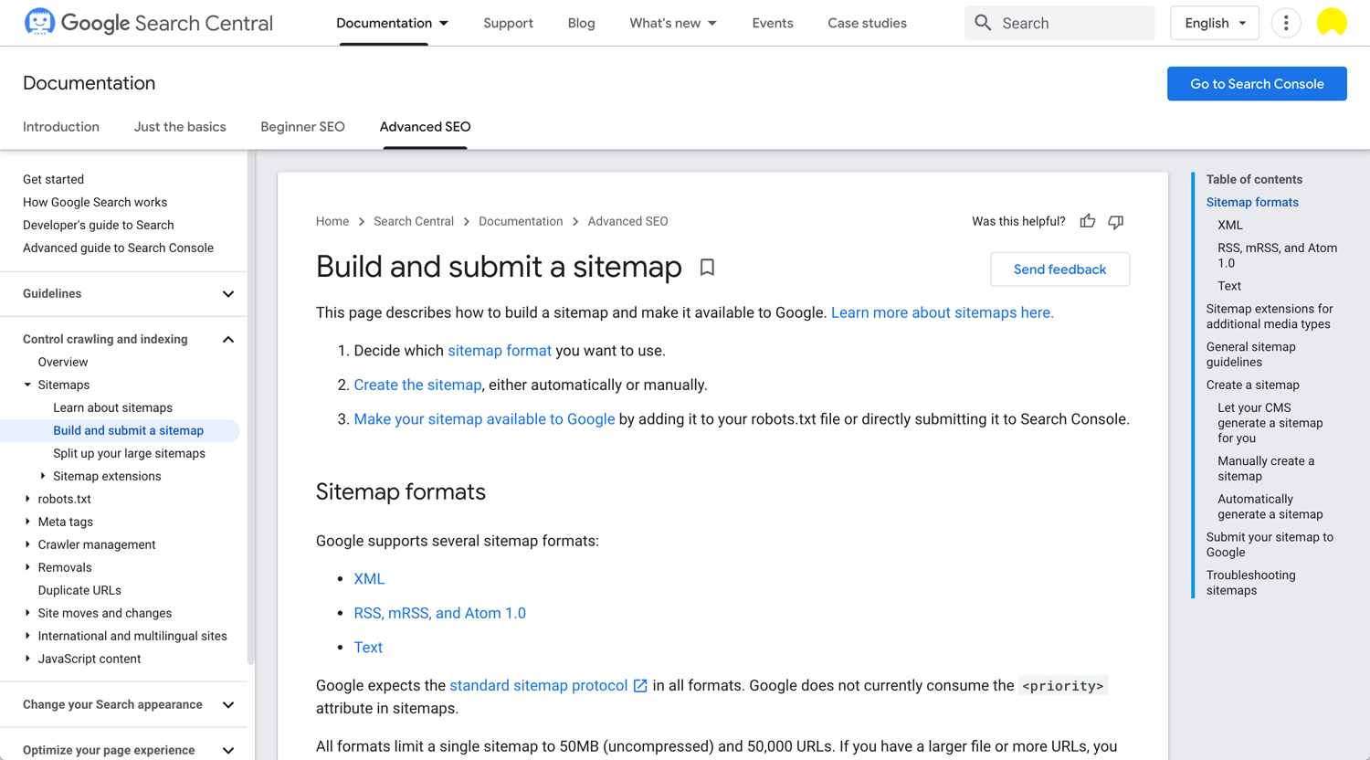Open Learn more about sitemaps here link
Screen dimensions: 1370x760
[943, 312]
